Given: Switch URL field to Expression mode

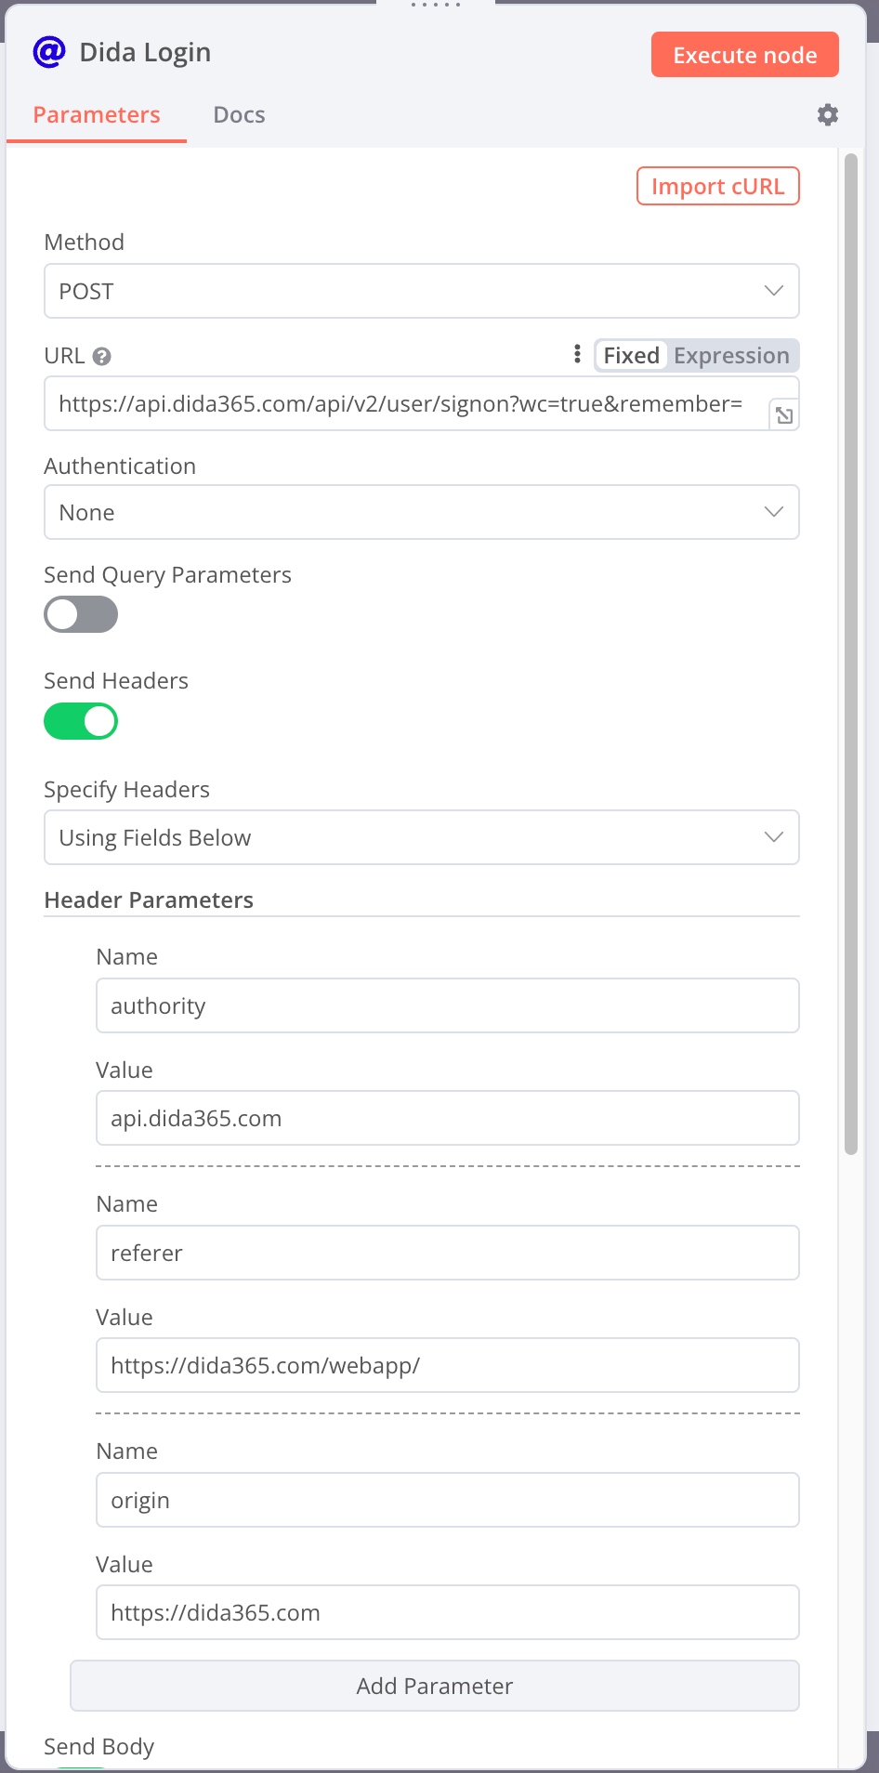Looking at the screenshot, I should click(x=731, y=356).
